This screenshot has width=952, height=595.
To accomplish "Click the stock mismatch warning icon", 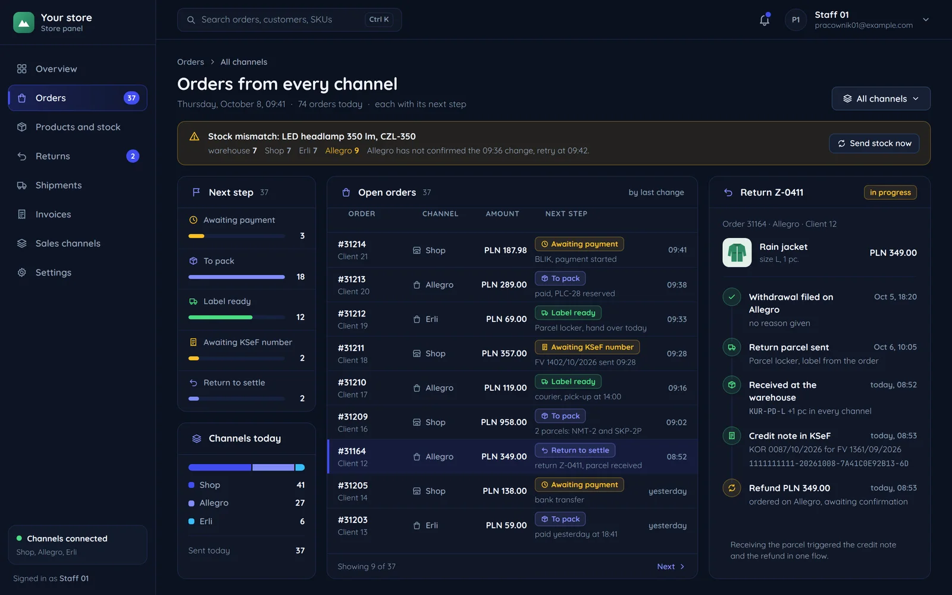I will coord(194,137).
